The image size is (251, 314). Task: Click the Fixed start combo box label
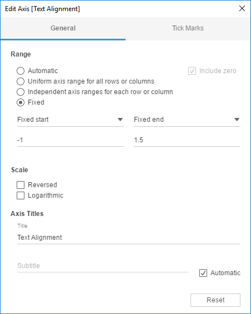[x=33, y=120]
